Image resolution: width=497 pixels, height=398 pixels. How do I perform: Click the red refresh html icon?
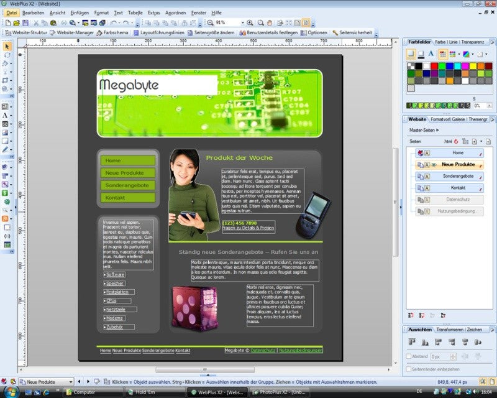456,141
